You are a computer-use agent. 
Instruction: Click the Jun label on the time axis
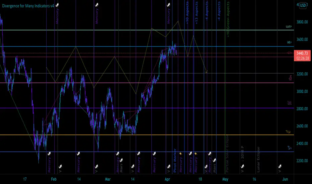(x=285, y=179)
